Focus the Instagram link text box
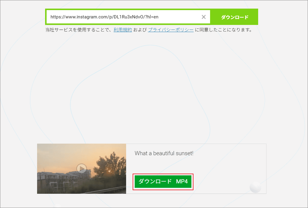The width and height of the screenshot is (308, 208). [119, 17]
